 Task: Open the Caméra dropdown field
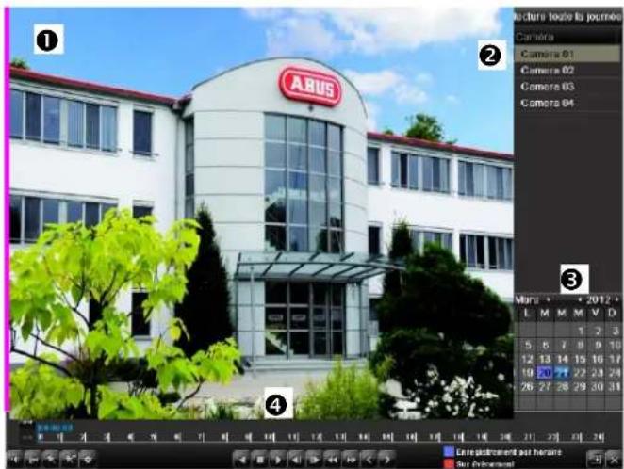[567, 37]
